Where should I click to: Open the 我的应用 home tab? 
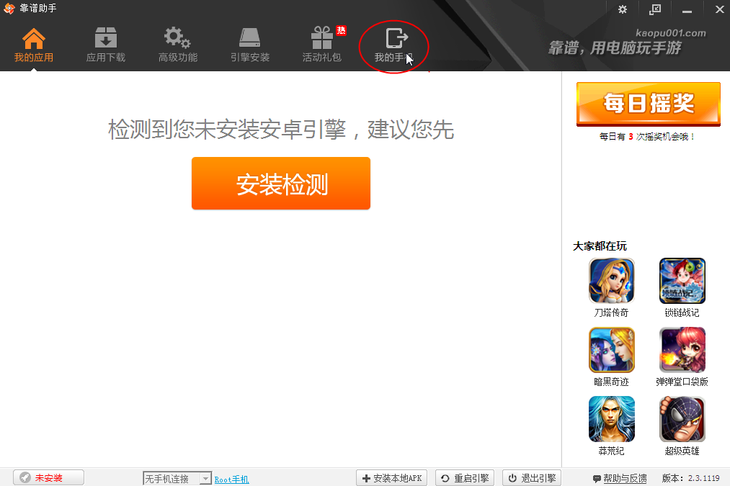34,39
